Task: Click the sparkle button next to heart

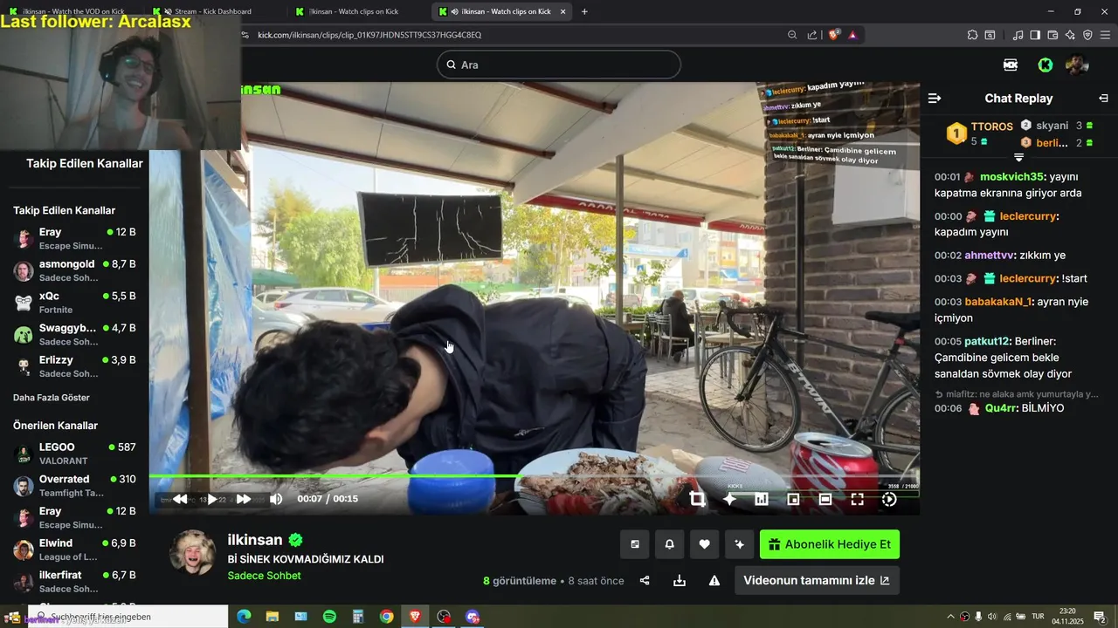Action: point(740,544)
